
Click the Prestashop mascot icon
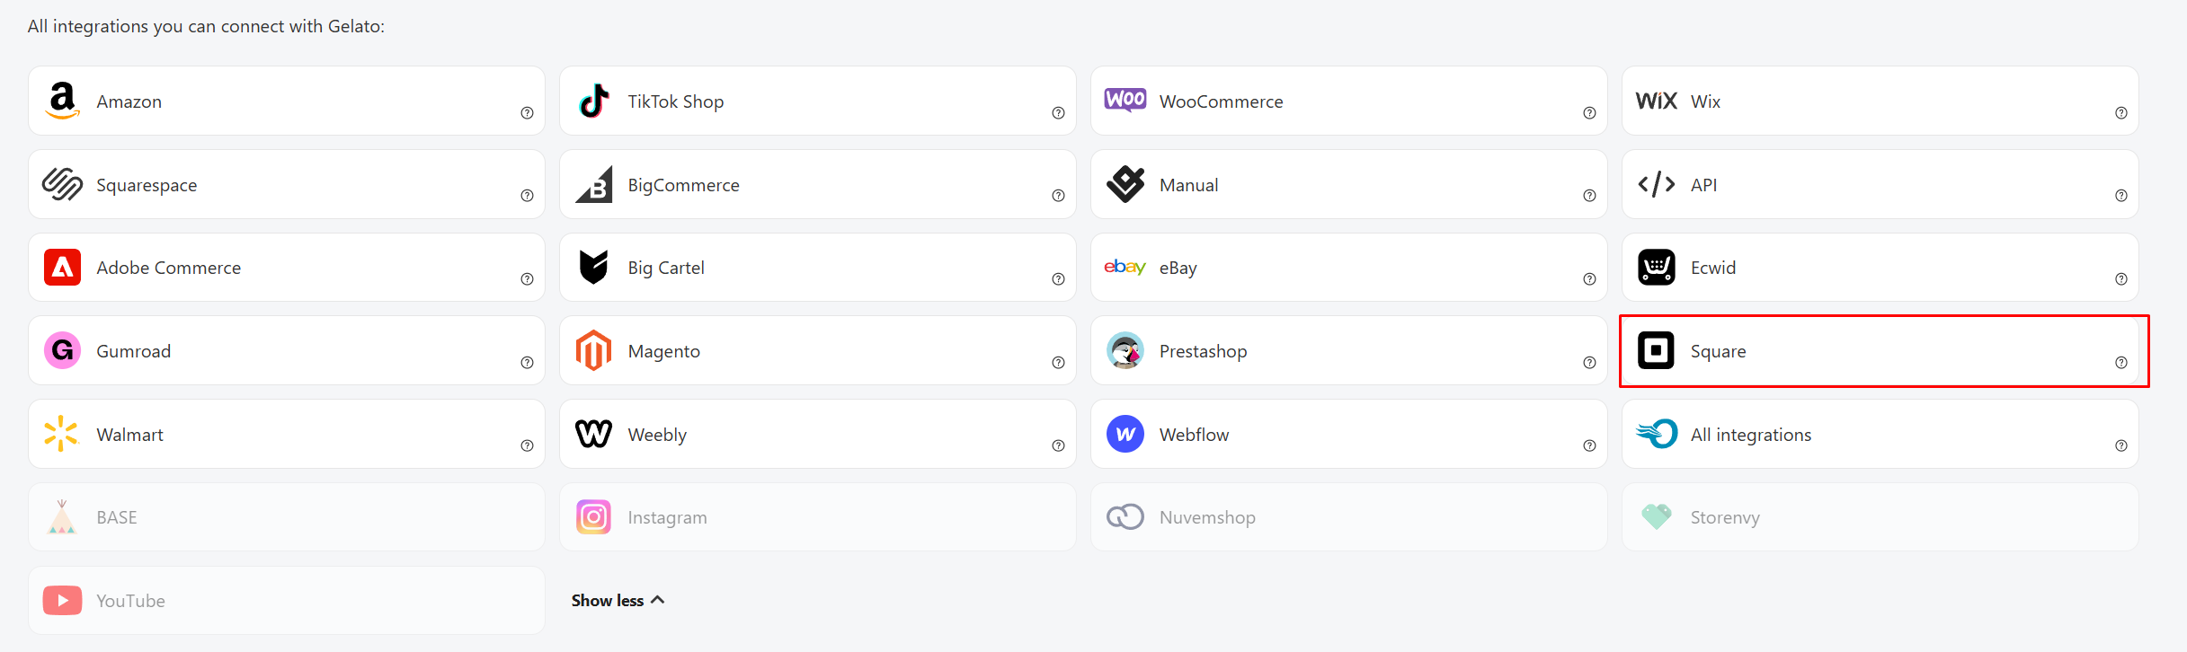coord(1125,350)
